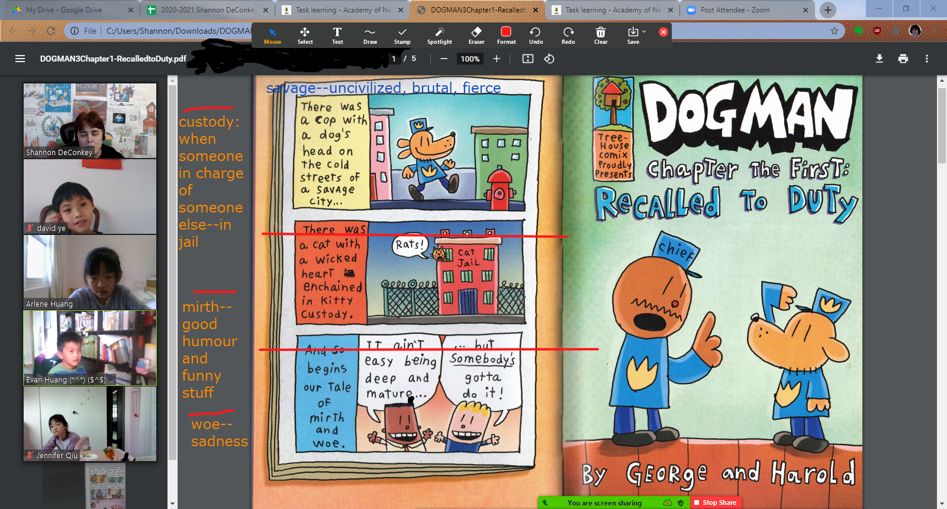Open the PDF viewer more actions menu
This screenshot has width=947, height=509.
(927, 59)
